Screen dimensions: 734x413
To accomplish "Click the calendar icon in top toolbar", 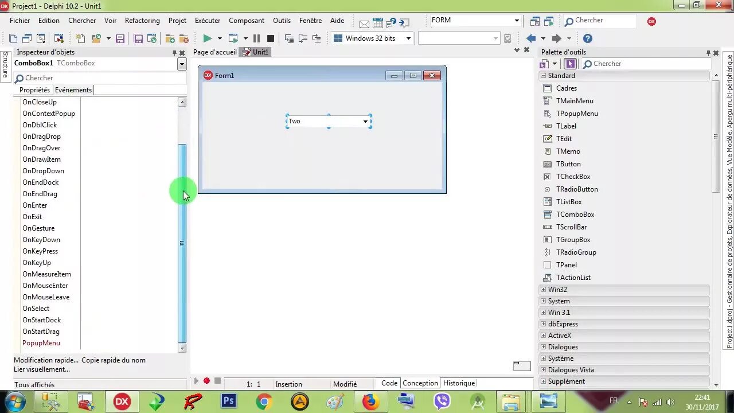I will tap(378, 23).
